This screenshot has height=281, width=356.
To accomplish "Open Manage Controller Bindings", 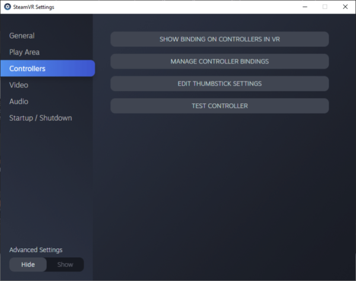I will click(x=220, y=61).
